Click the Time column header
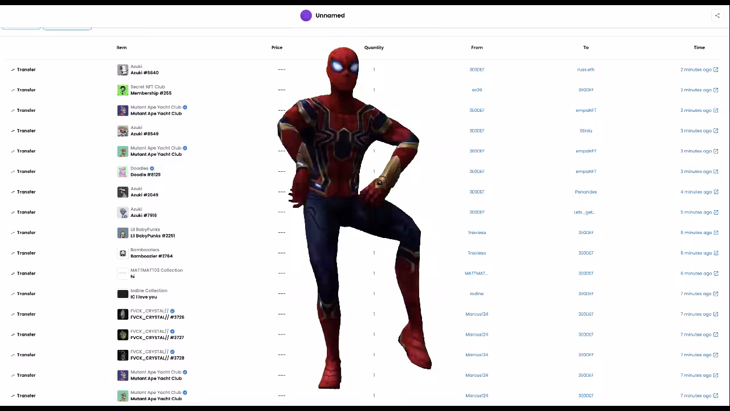 tap(699, 47)
